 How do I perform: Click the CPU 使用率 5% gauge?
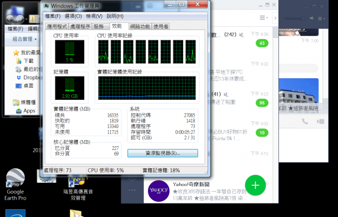click(69, 52)
